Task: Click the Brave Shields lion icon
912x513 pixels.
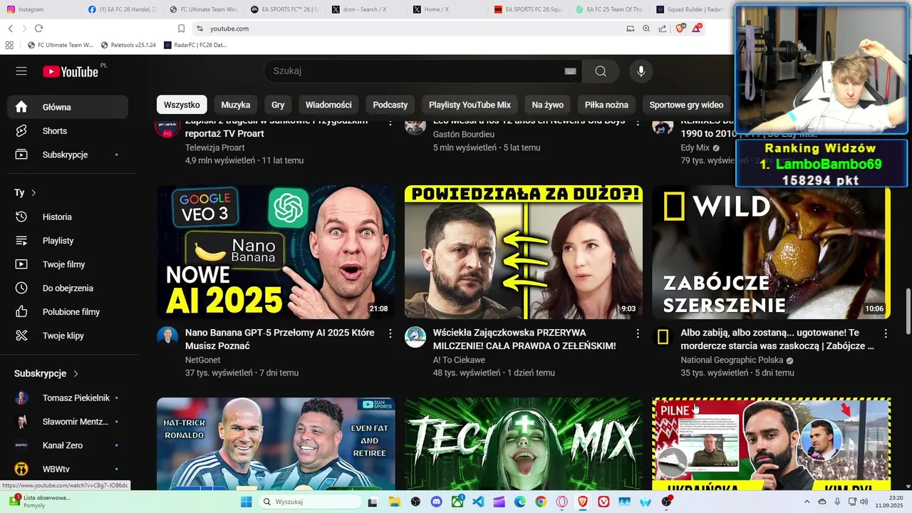Action: pyautogui.click(x=680, y=28)
